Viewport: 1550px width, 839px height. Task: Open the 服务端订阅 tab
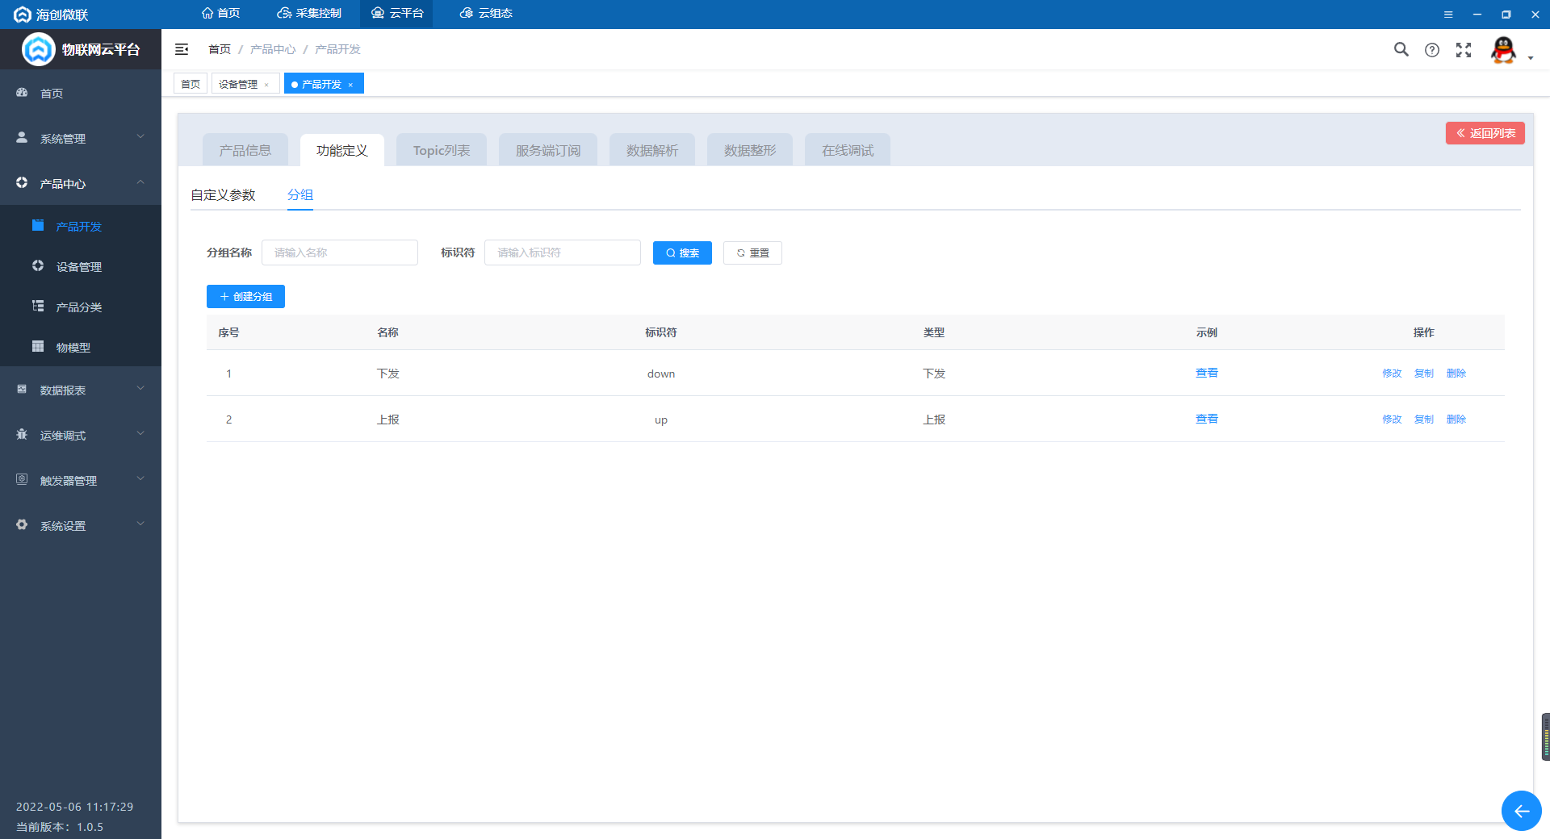click(548, 150)
